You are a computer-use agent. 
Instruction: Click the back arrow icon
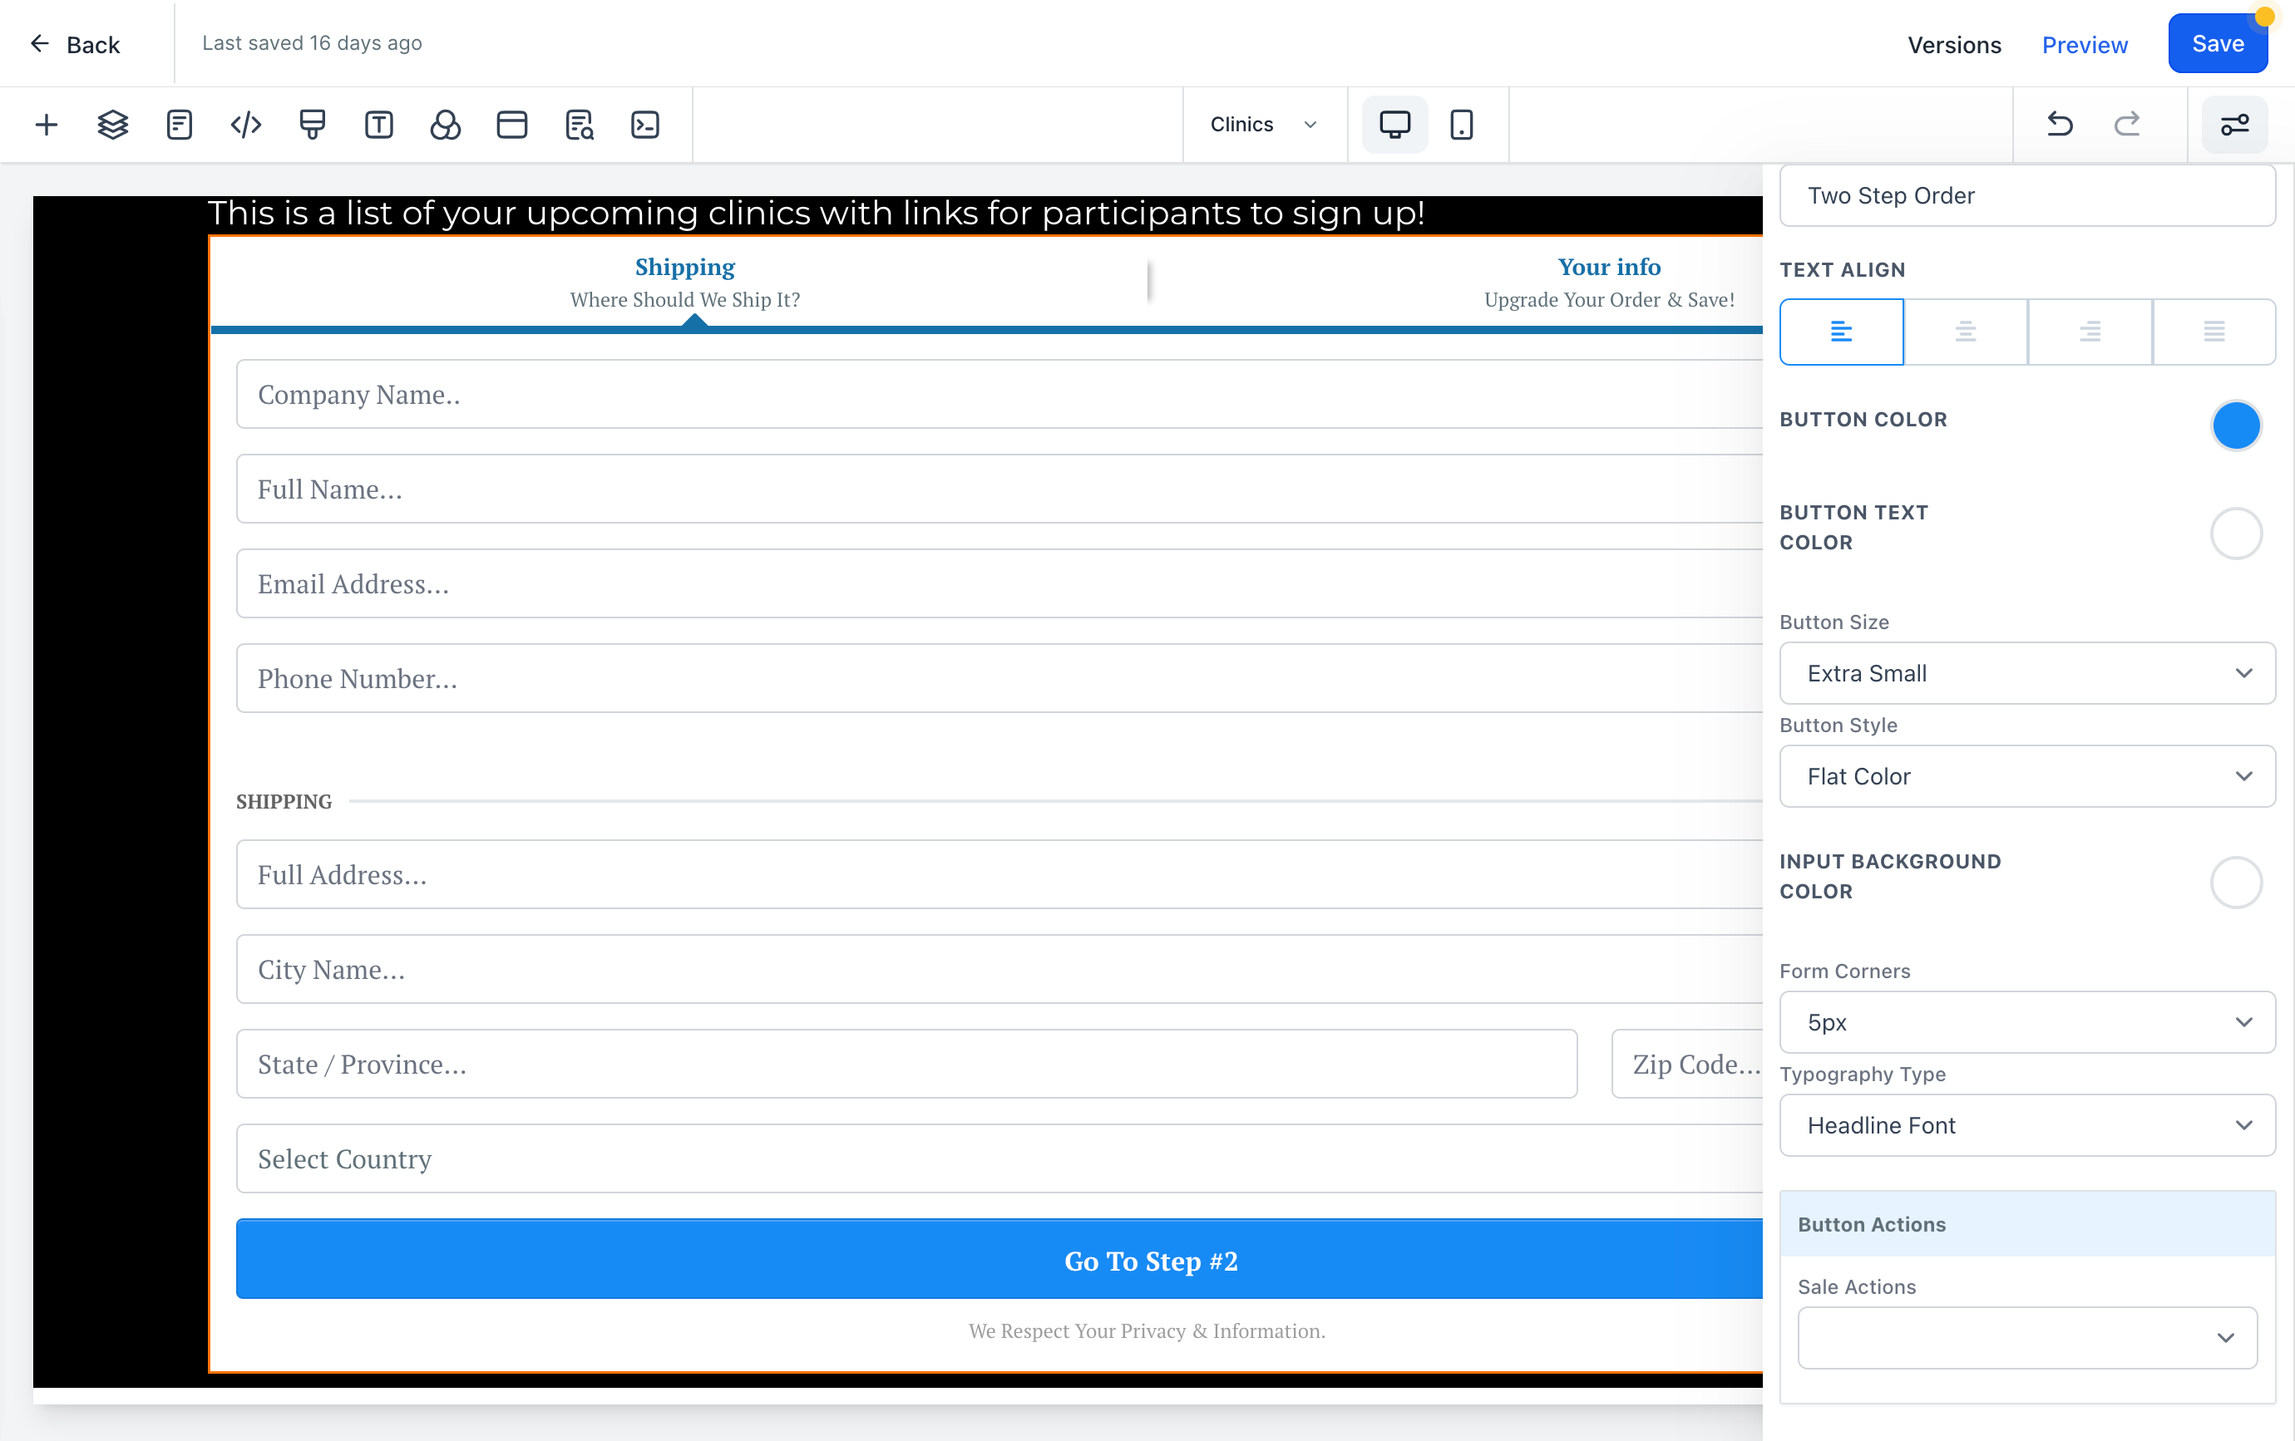39,44
